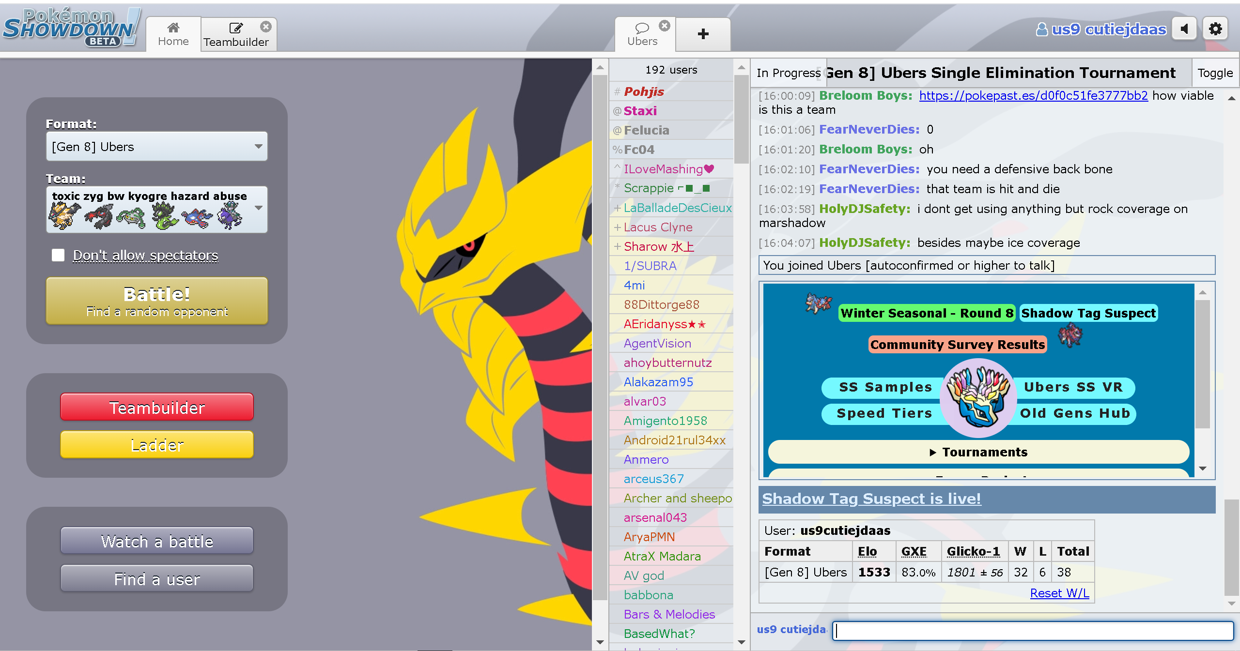Click Battle! to find a random opponent
Viewport: 1240px width, 651px height.
click(x=156, y=301)
